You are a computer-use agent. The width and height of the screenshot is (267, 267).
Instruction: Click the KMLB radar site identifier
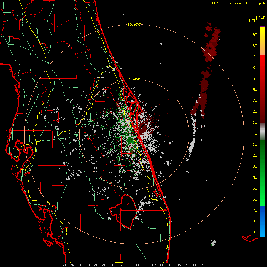pos(157,265)
